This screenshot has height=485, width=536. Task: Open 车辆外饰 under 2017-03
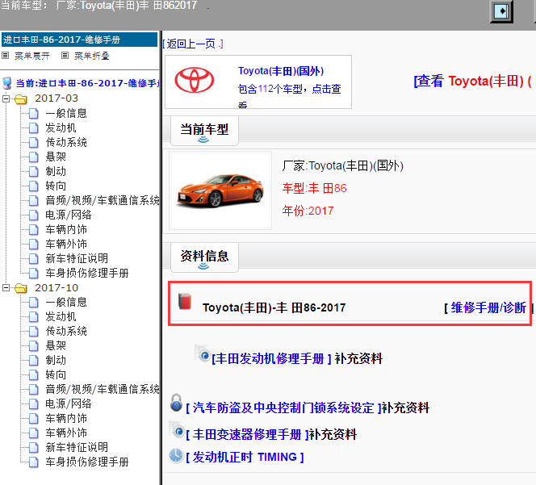click(x=66, y=244)
